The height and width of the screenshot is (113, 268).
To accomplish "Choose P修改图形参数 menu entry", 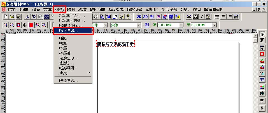I will pyautogui.click(x=73, y=21).
